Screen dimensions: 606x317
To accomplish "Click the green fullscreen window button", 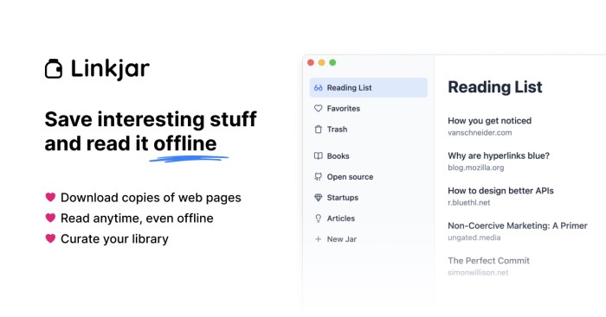I will pos(332,62).
